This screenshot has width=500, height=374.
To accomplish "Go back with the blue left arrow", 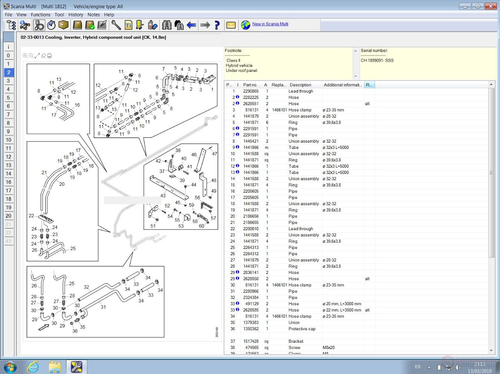I will (191, 25).
